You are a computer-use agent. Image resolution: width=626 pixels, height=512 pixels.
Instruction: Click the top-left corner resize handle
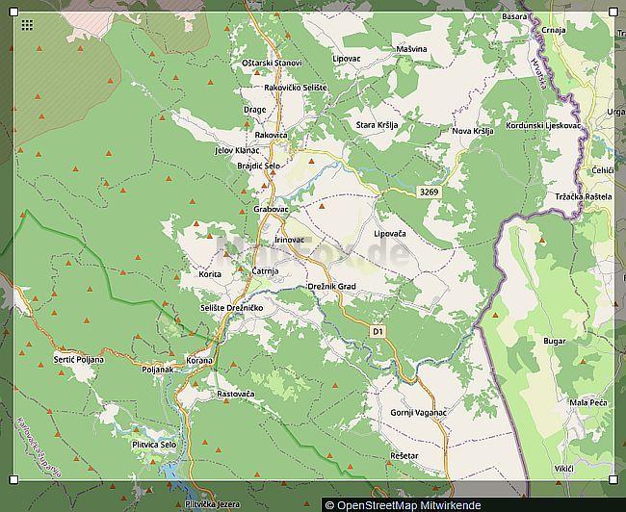coord(13,12)
